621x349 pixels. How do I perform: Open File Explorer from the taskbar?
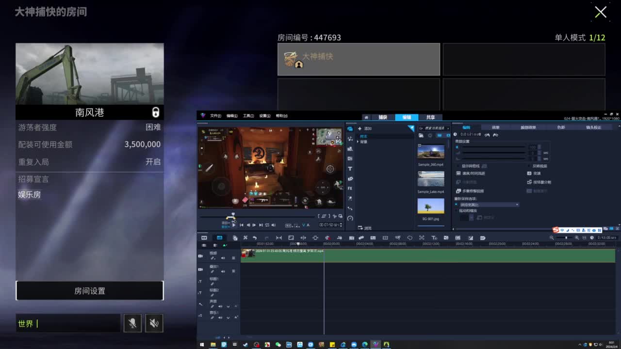click(x=213, y=345)
